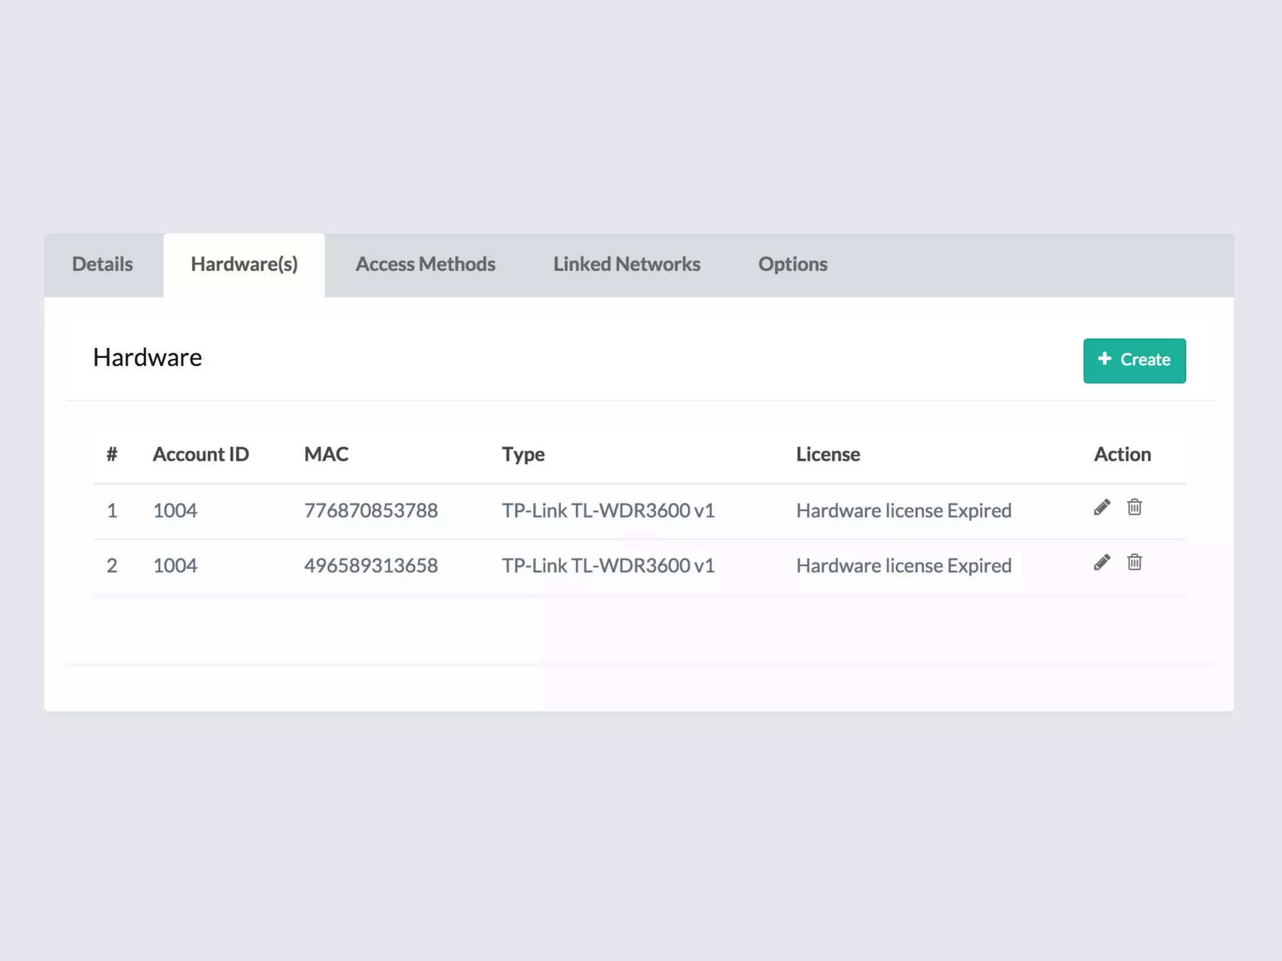
Task: Click the trash icon in the second row
Action: (1134, 562)
